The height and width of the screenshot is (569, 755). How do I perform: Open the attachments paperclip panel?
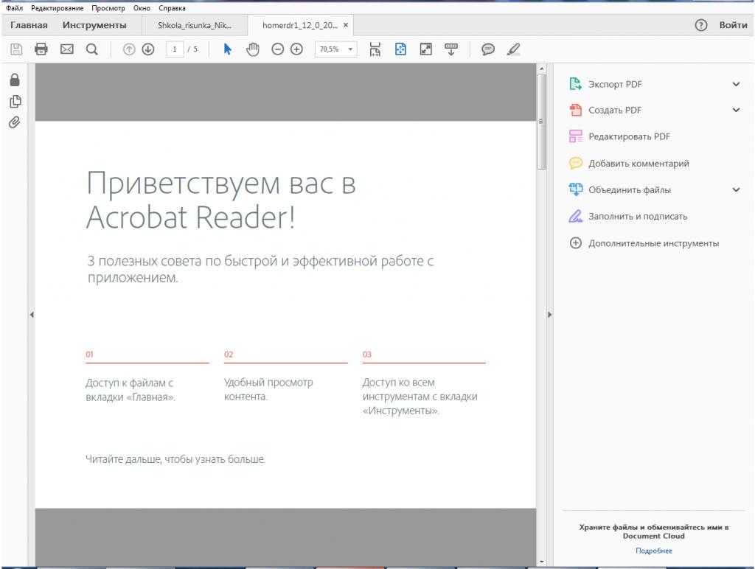(14, 122)
